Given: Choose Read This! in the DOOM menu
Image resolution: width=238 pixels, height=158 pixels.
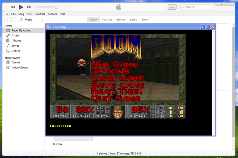Looking at the screenshot, I should [x=117, y=92].
